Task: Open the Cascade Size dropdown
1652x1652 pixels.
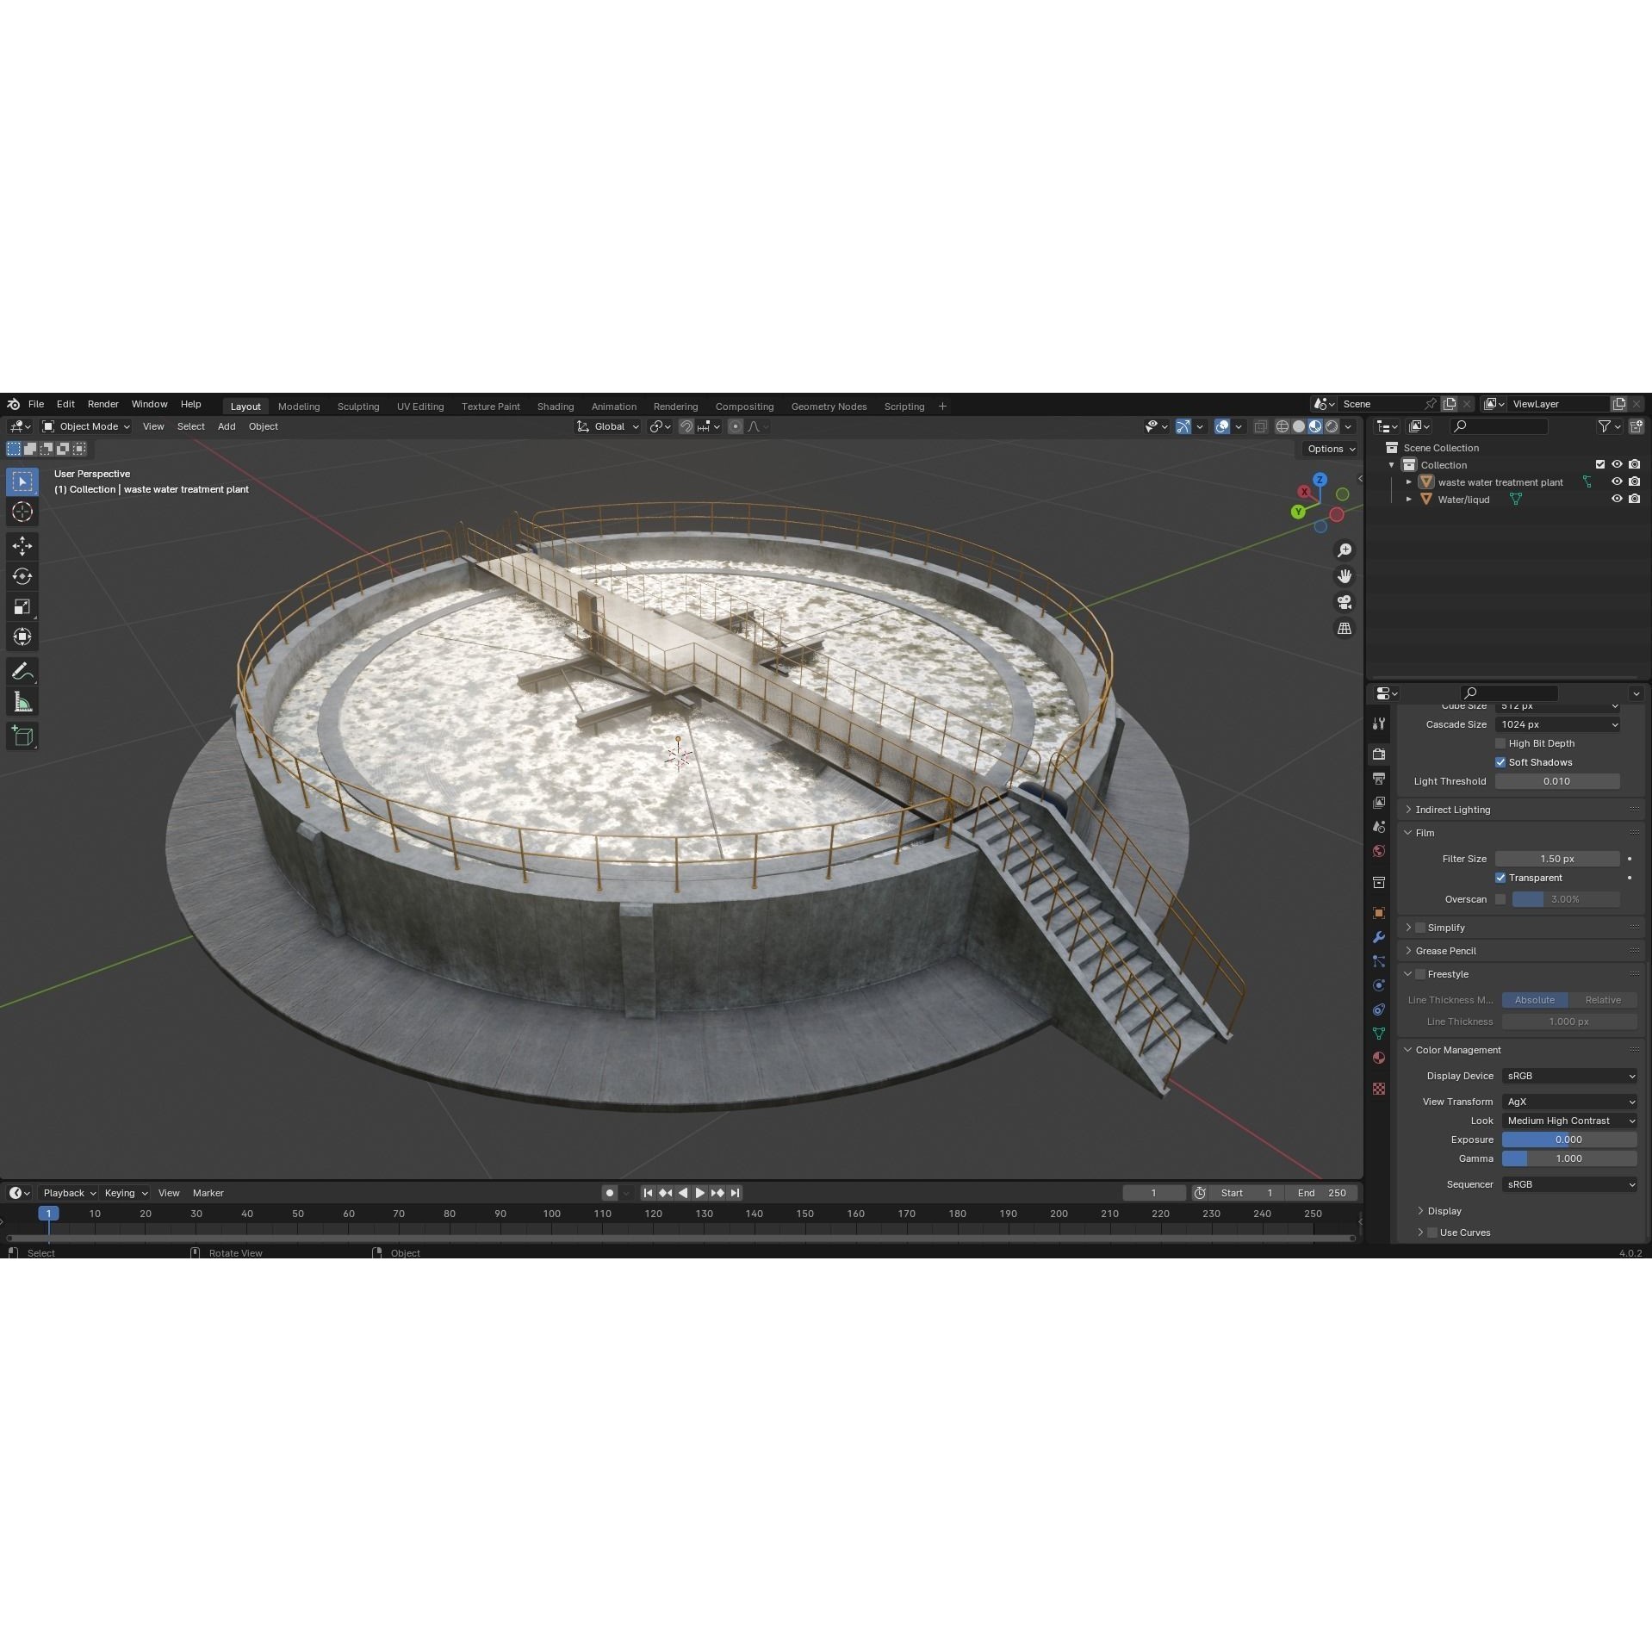Action: coord(1557,724)
